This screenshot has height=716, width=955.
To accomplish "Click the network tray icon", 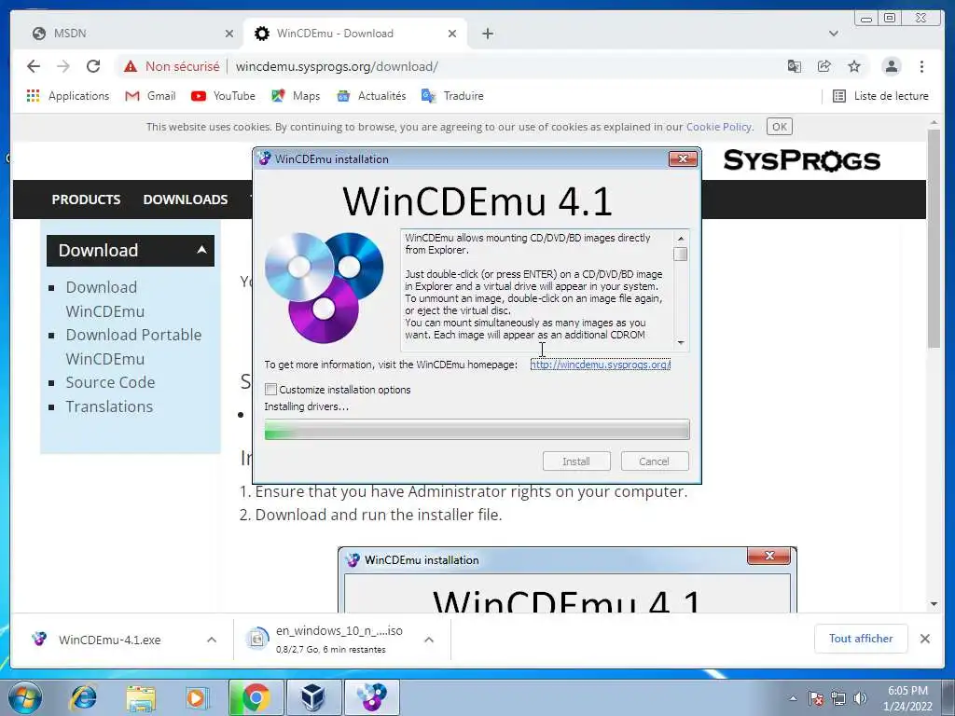I will click(838, 698).
